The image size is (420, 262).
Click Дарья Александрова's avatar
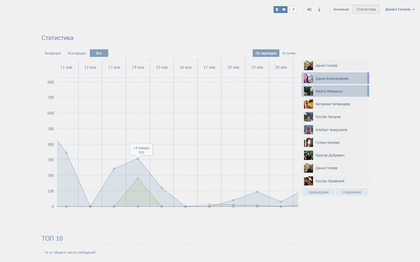point(308,78)
